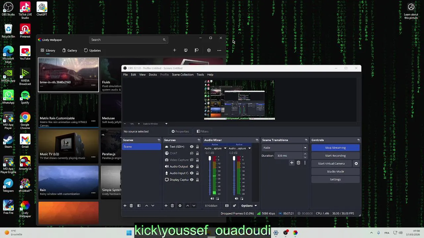Open OBS Edit menu

point(133,75)
